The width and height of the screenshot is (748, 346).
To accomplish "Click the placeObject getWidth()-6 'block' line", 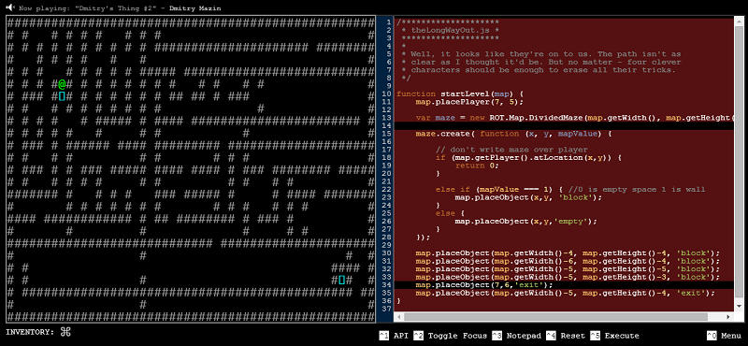I will (568, 261).
